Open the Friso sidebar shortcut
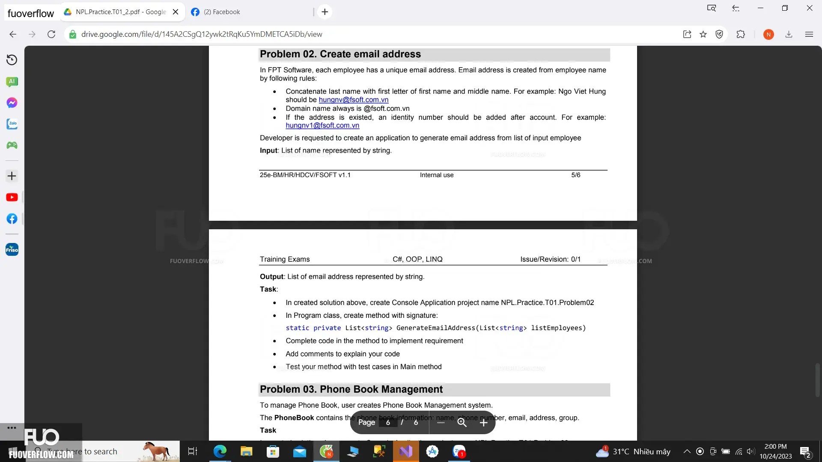The width and height of the screenshot is (822, 462). tap(12, 249)
